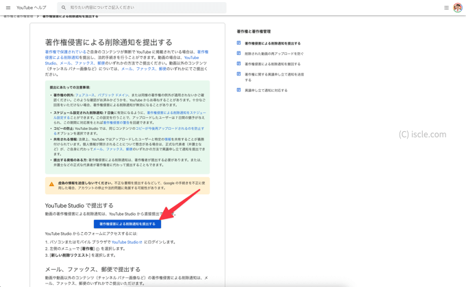Image resolution: width=466 pixels, height=287 pixels.
Task: Open the Google apps grid
Action: 446,8
